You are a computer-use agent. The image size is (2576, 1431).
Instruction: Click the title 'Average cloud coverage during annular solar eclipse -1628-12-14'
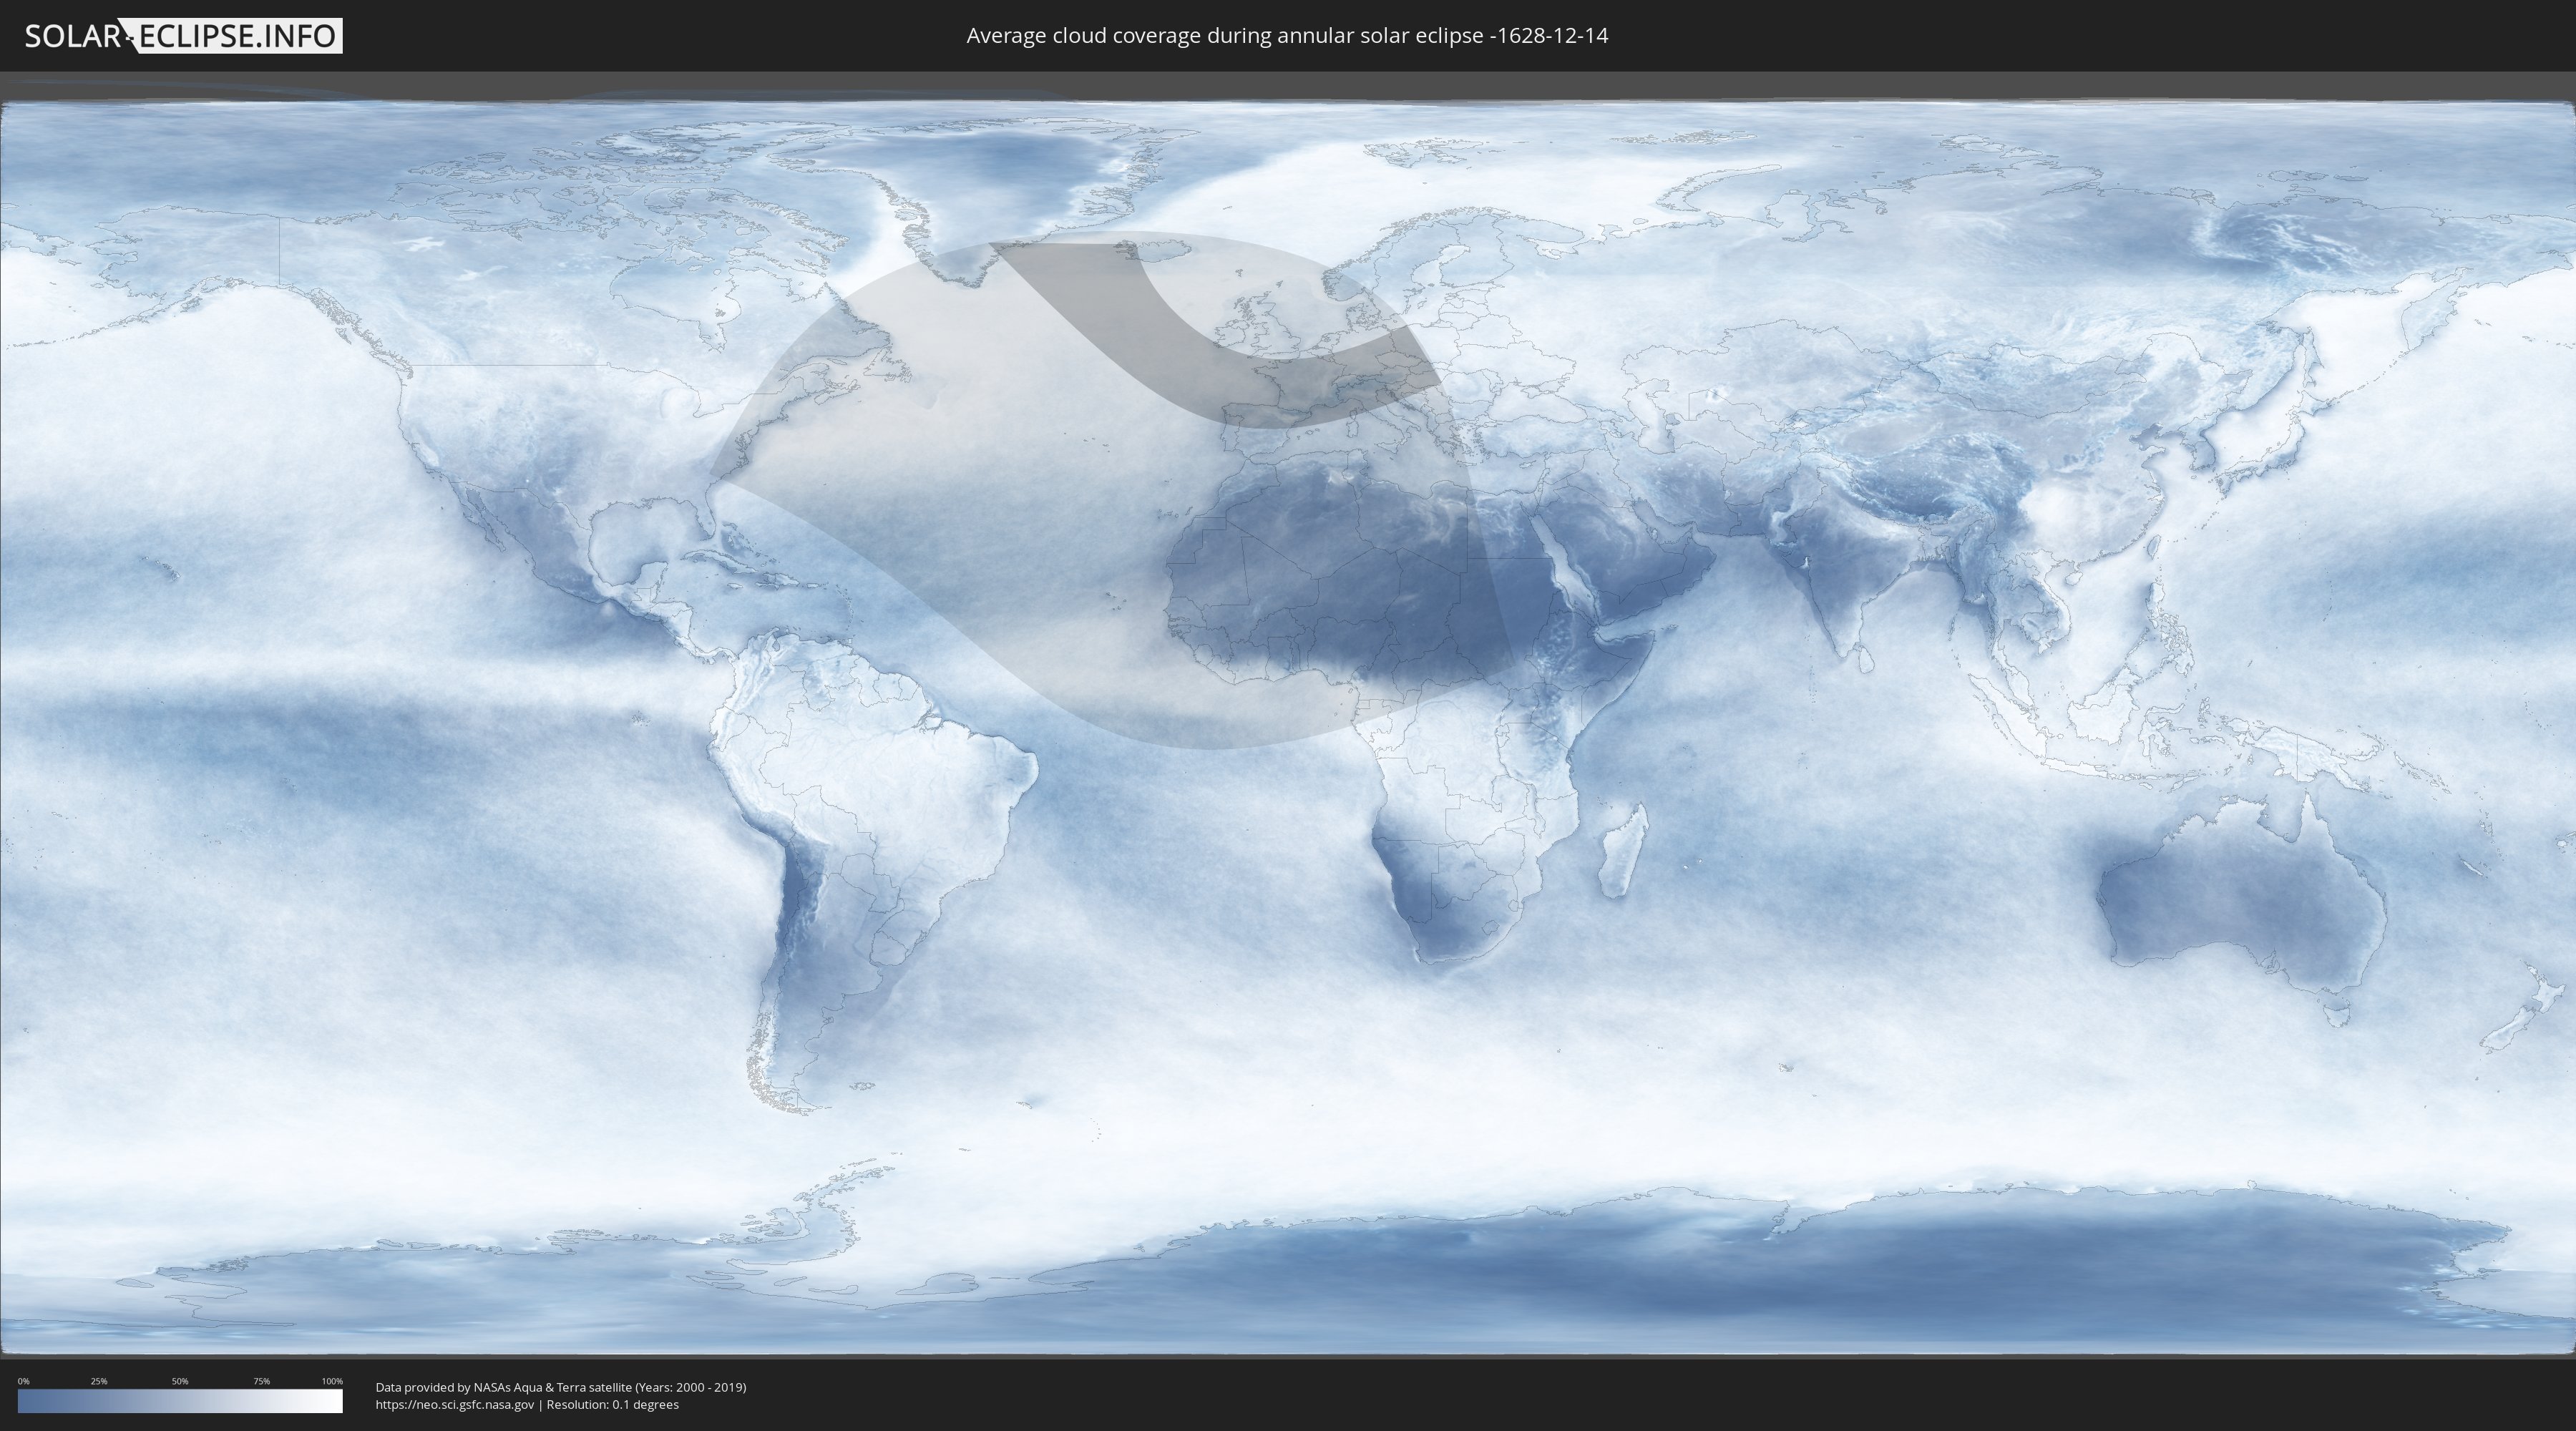tap(1287, 36)
